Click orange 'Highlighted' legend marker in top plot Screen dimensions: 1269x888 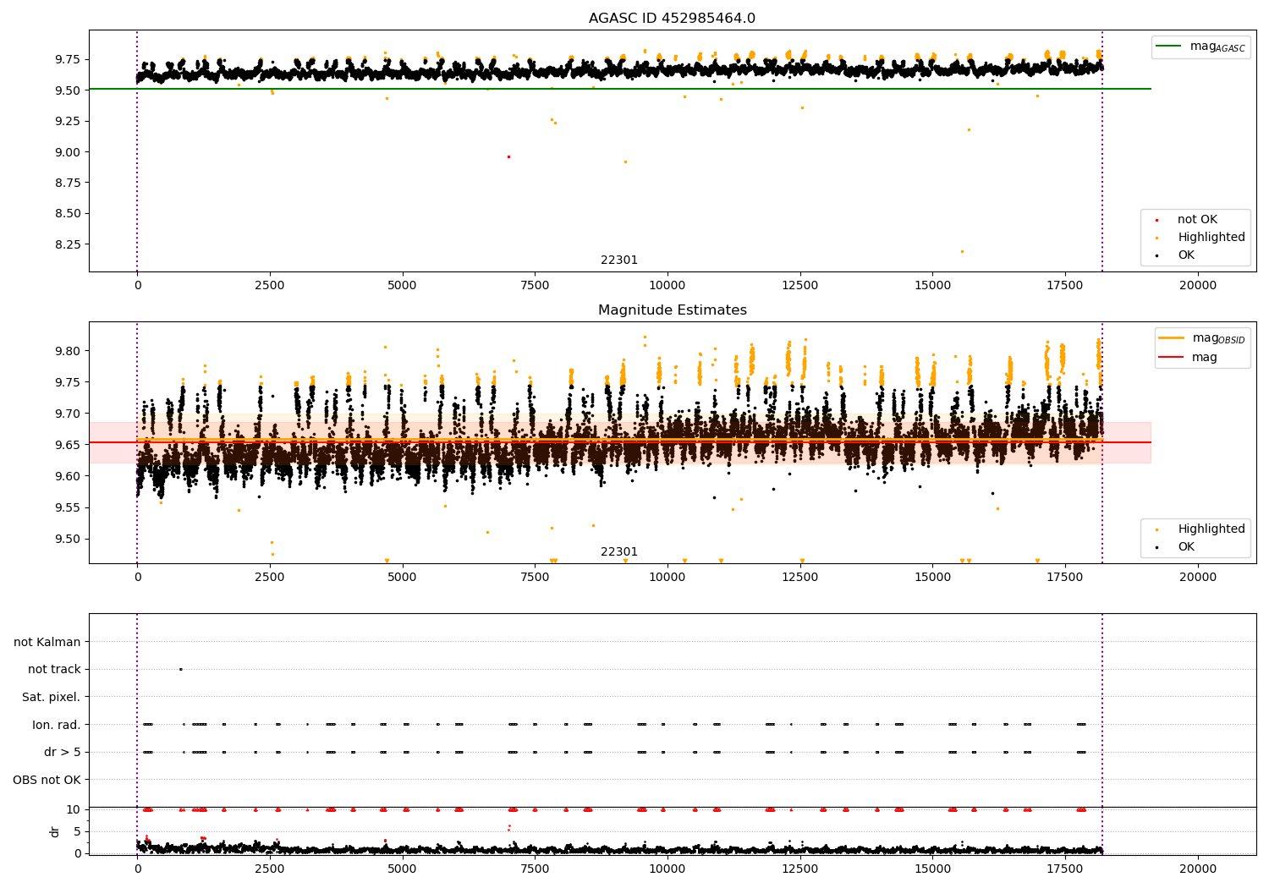tap(1156, 238)
